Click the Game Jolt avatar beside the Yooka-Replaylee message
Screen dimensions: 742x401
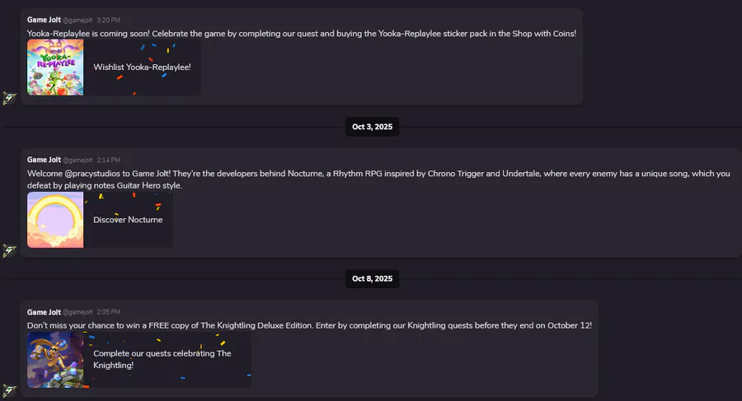(x=10, y=98)
